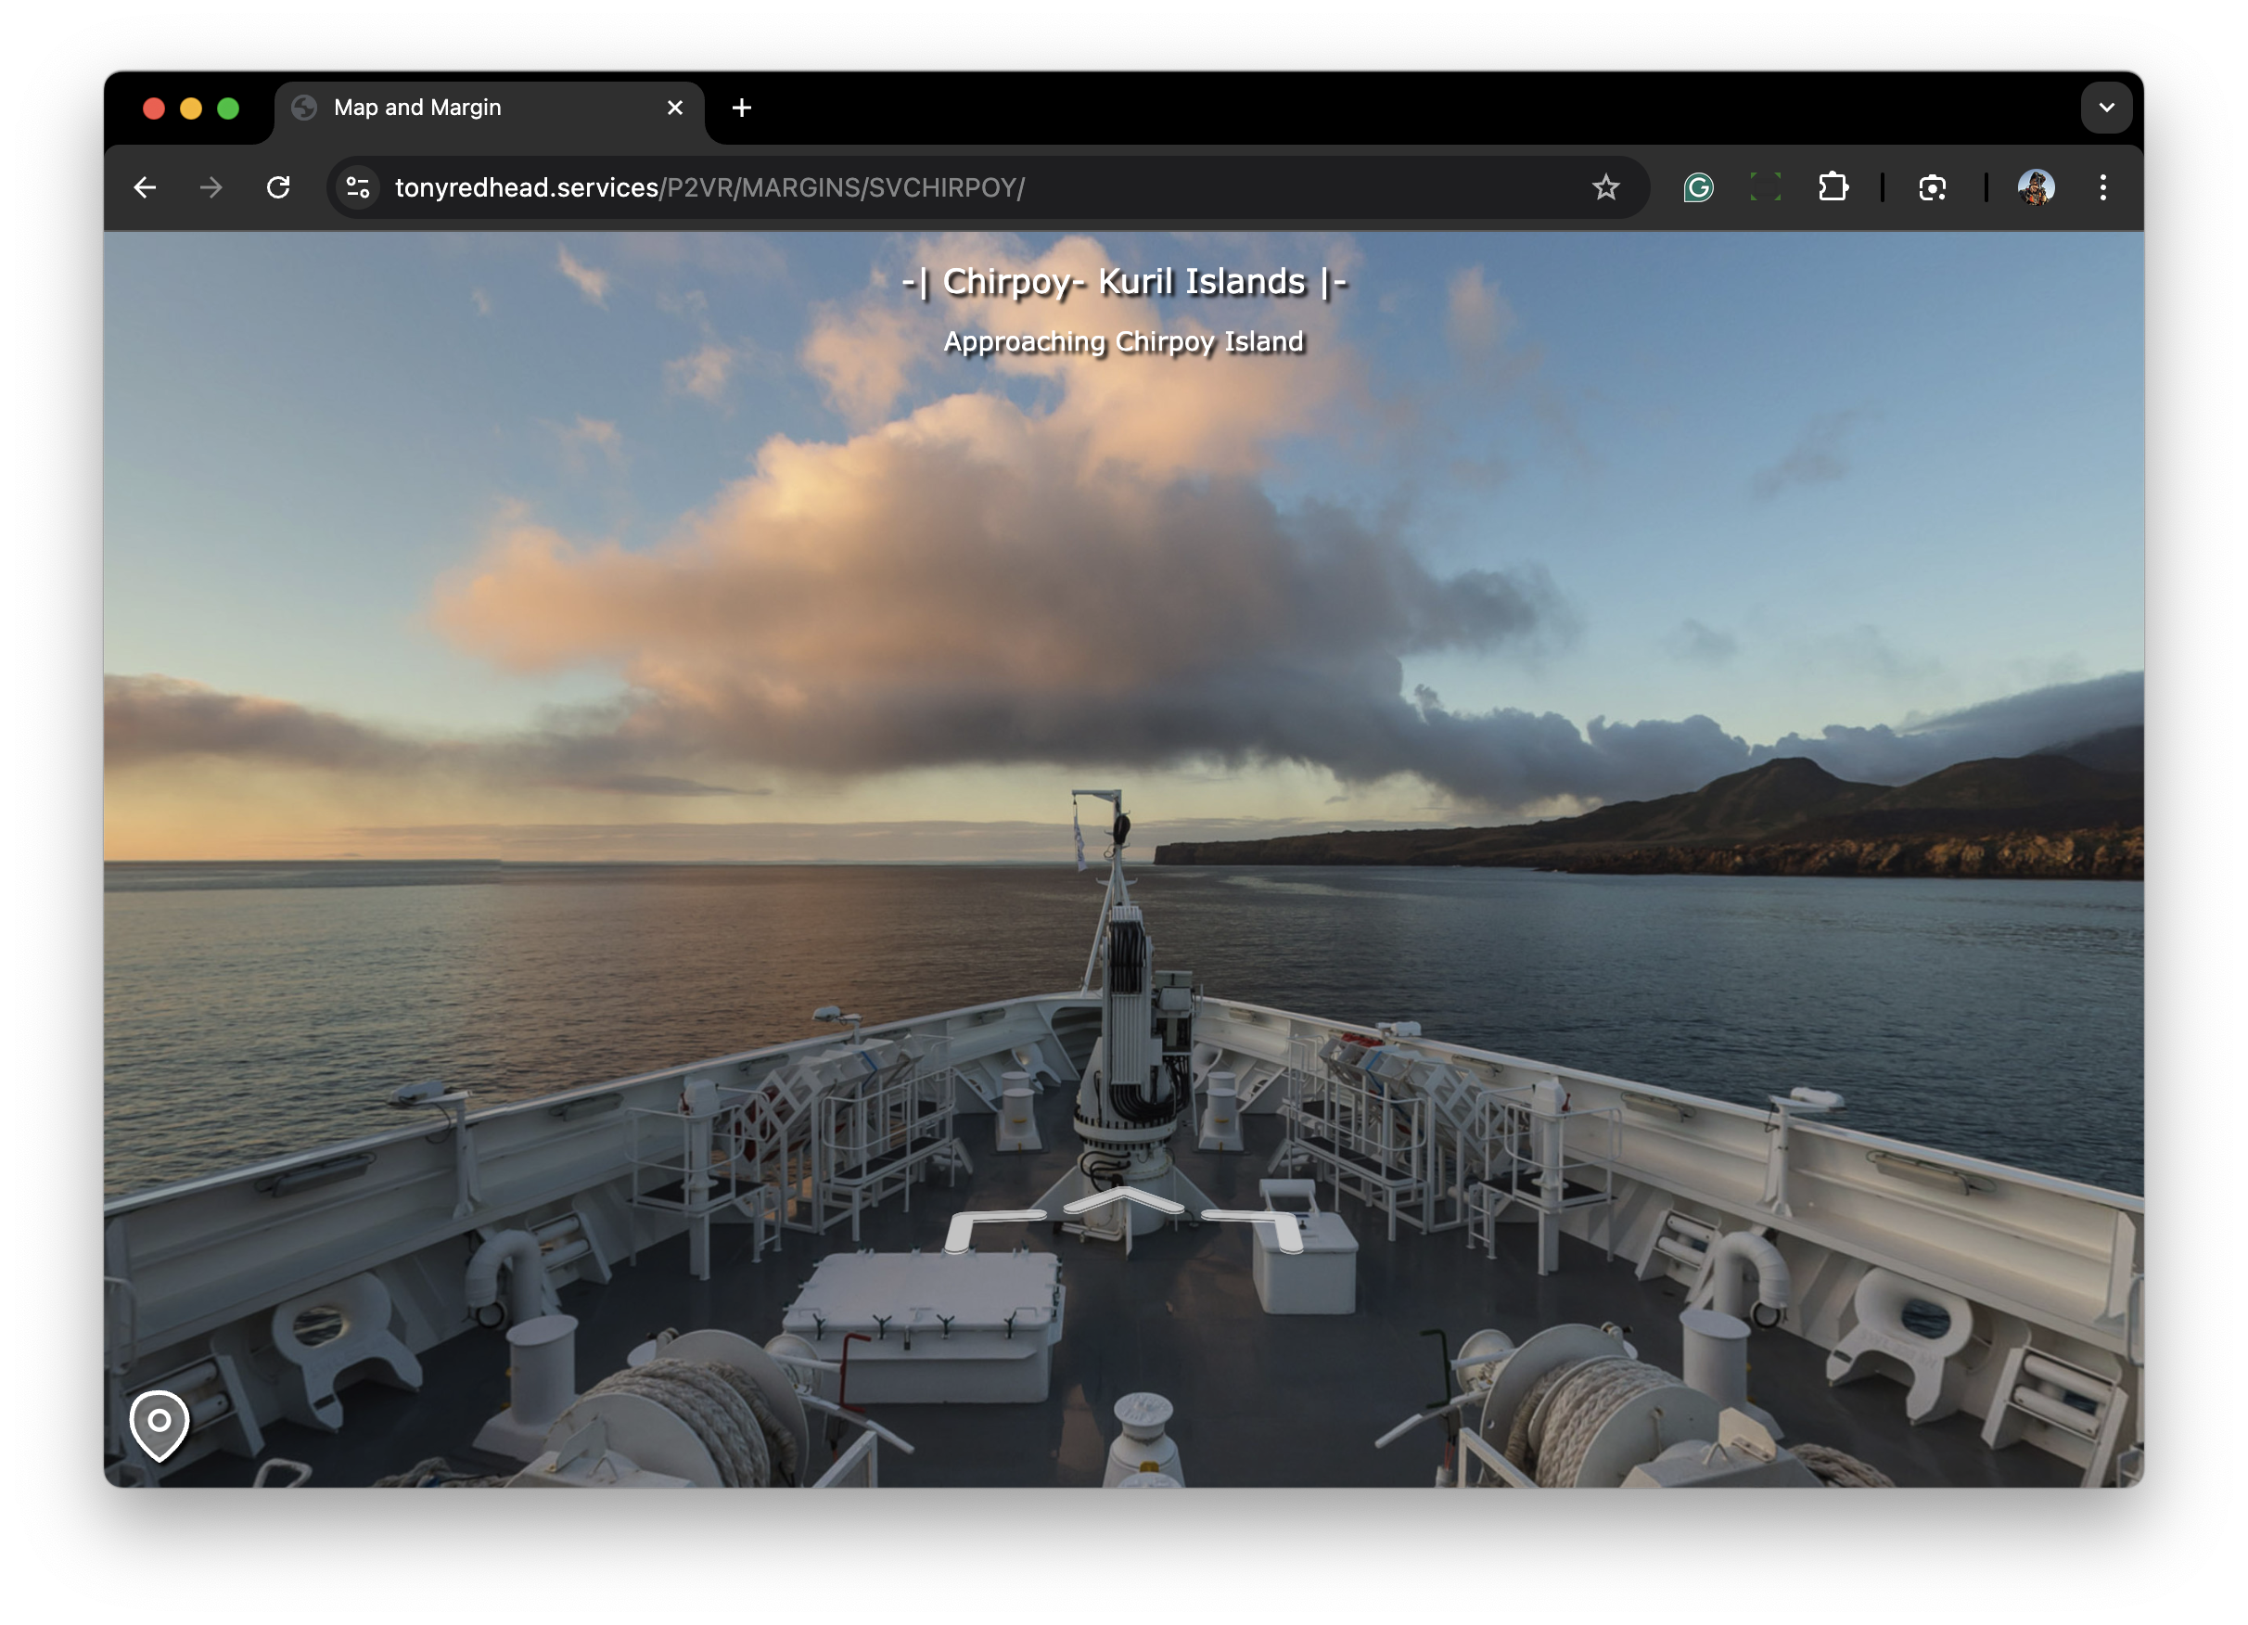View site information for tonyredhead.services
2248x1625 pixels.
[358, 187]
